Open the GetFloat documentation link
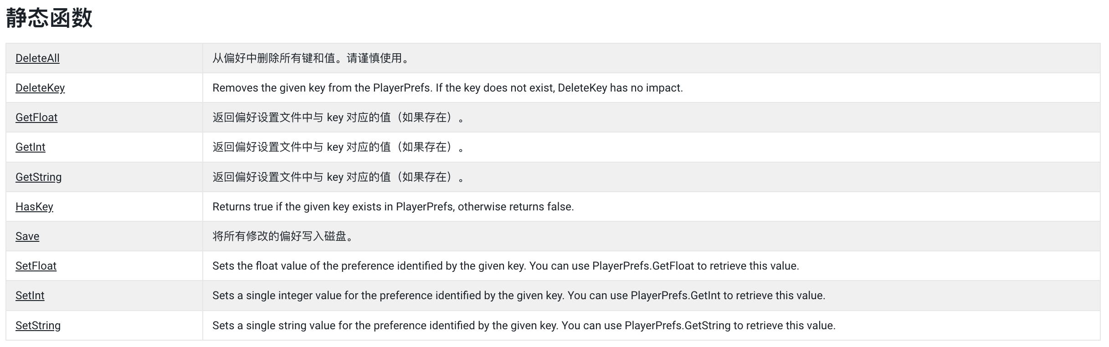The width and height of the screenshot is (1109, 347). tap(36, 117)
